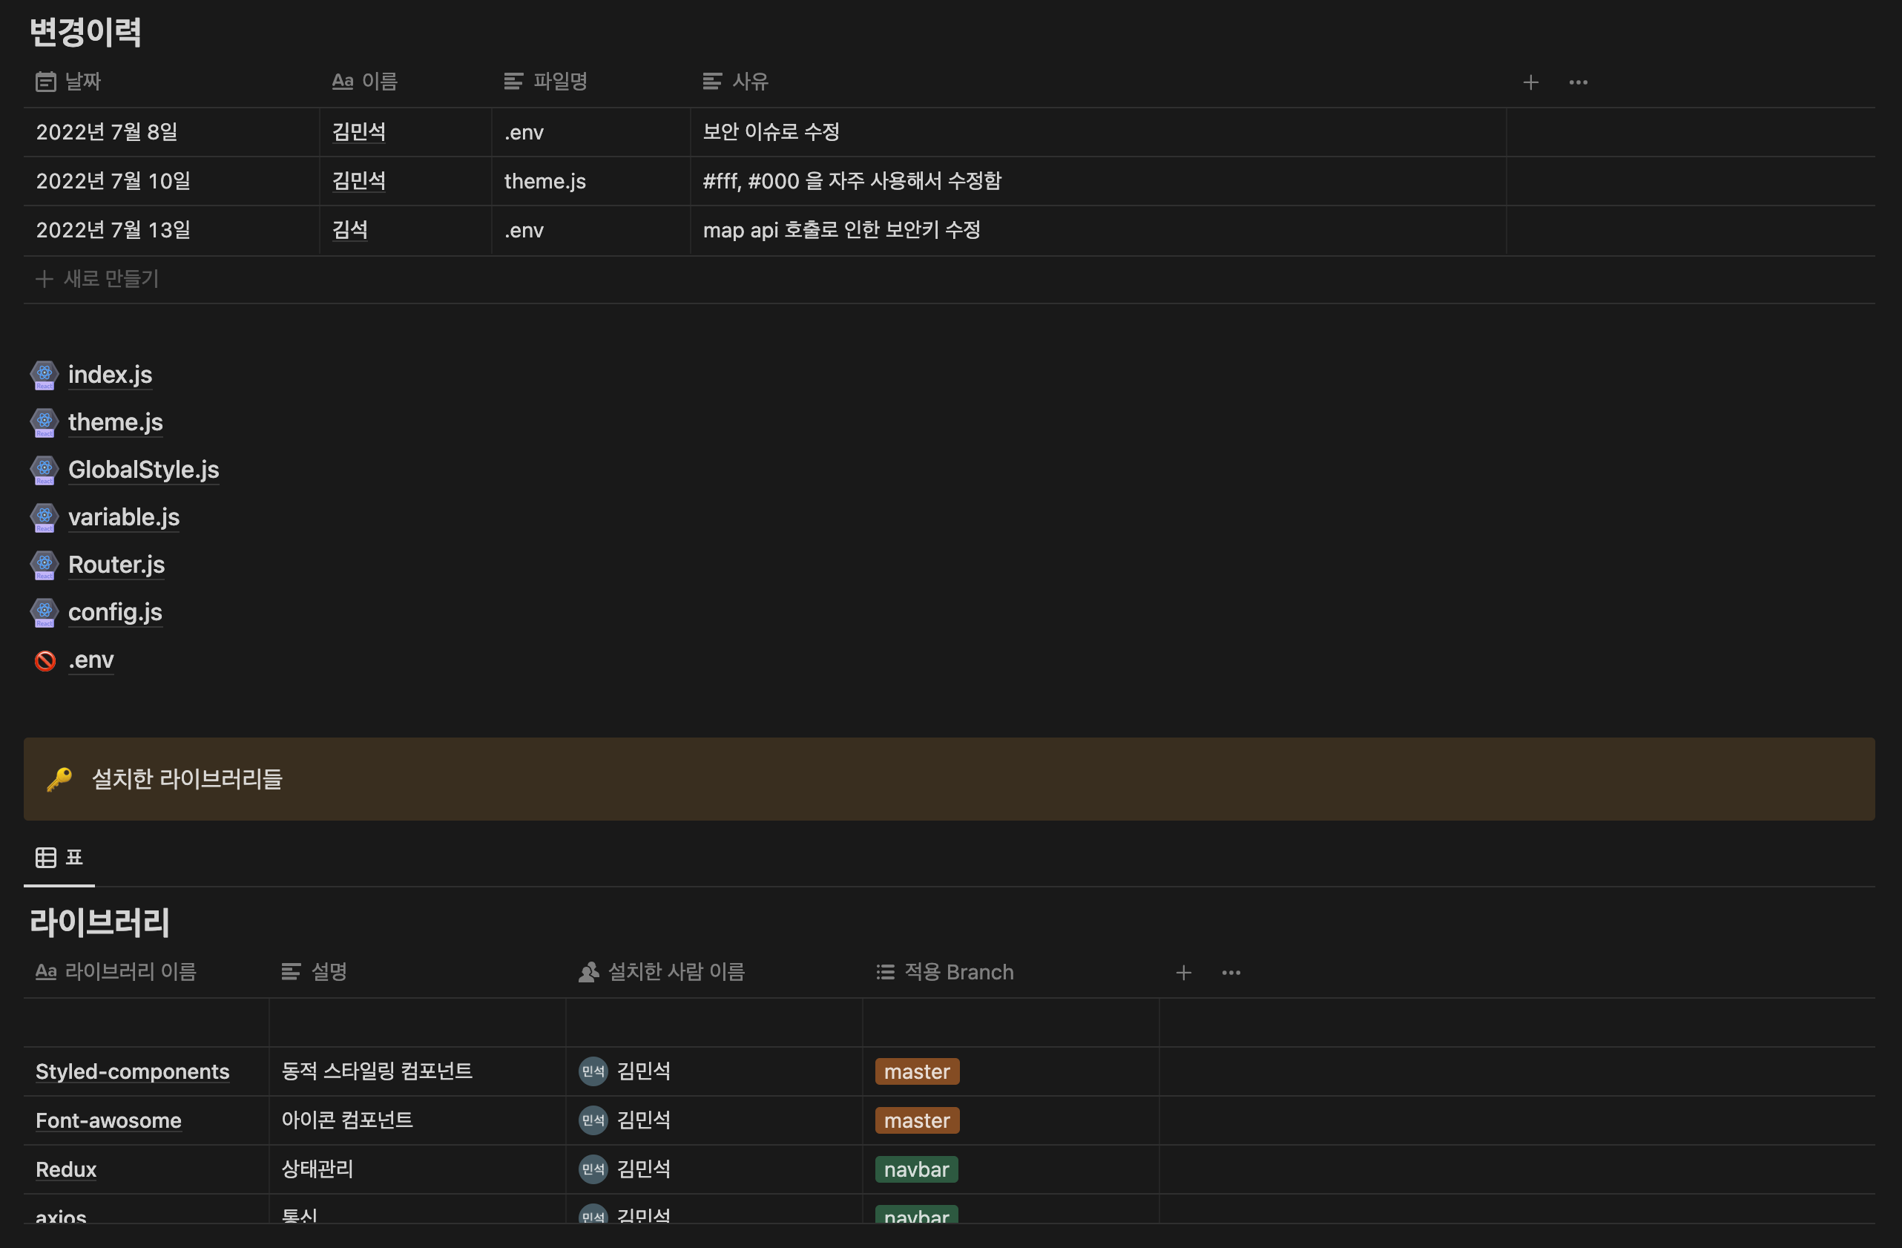Open the 설치한 사람 이름 column menu

coord(662,972)
